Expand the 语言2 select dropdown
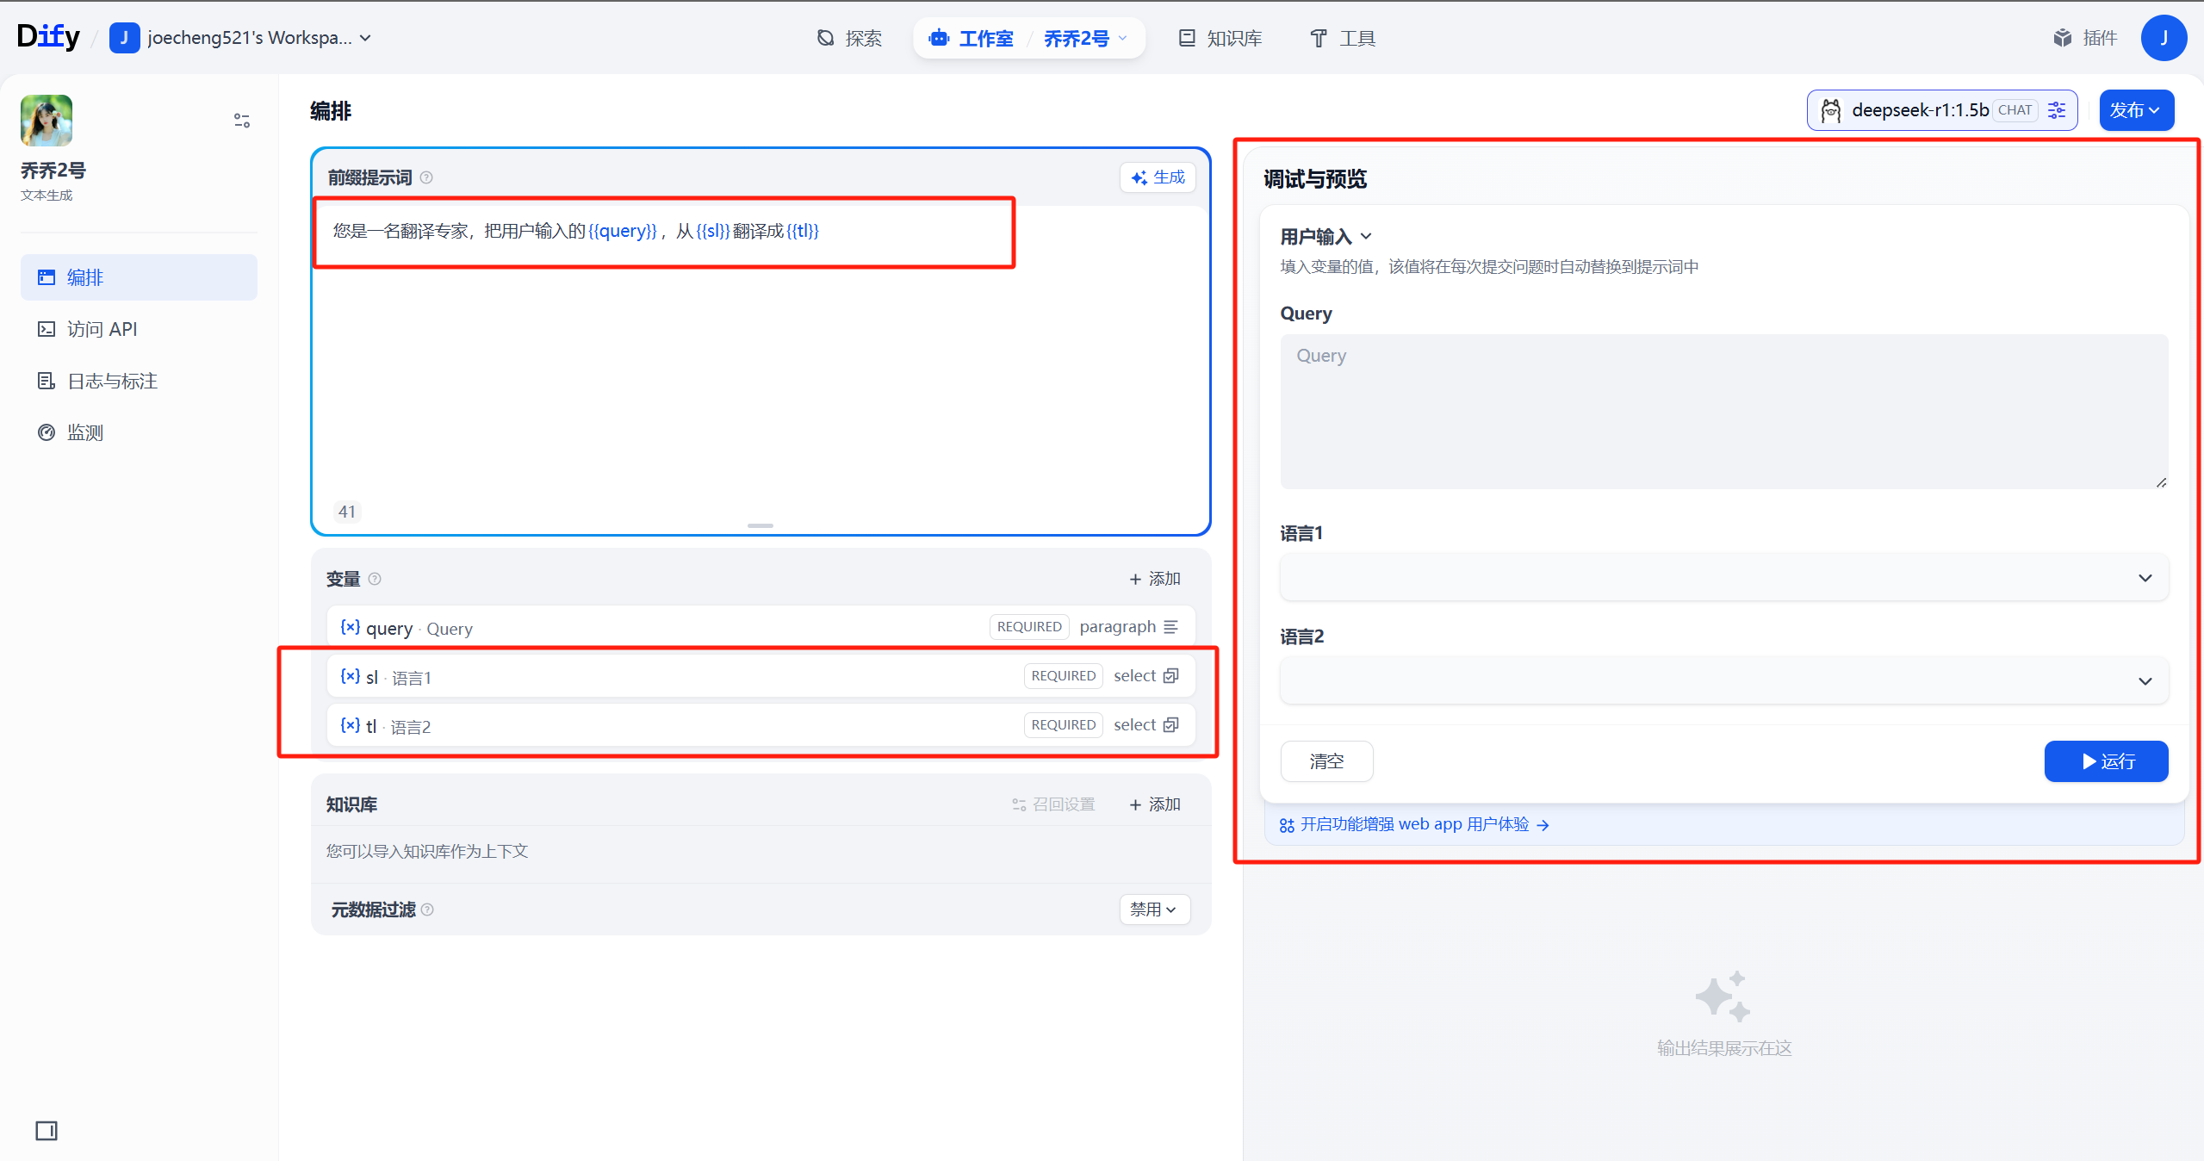 pyautogui.click(x=1723, y=681)
